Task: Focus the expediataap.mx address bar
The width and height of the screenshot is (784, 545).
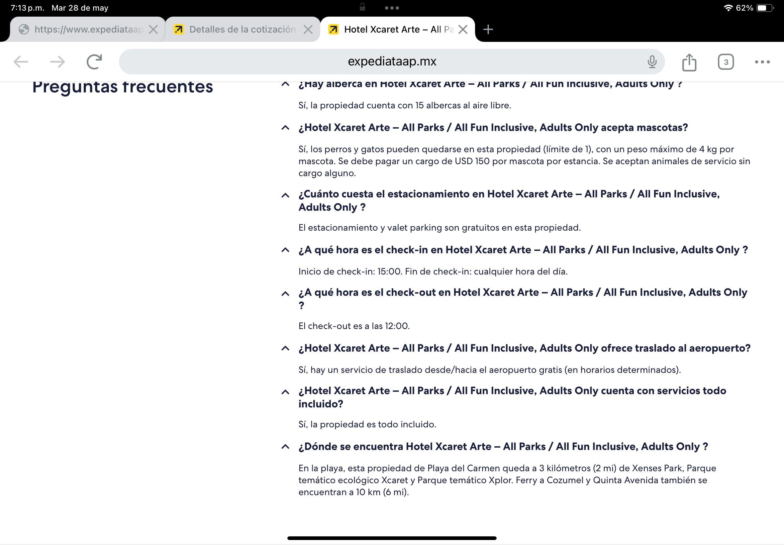Action: pyautogui.click(x=392, y=61)
